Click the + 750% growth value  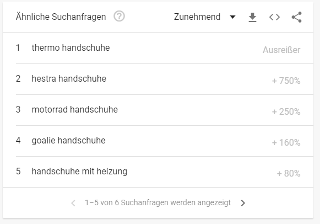click(286, 81)
